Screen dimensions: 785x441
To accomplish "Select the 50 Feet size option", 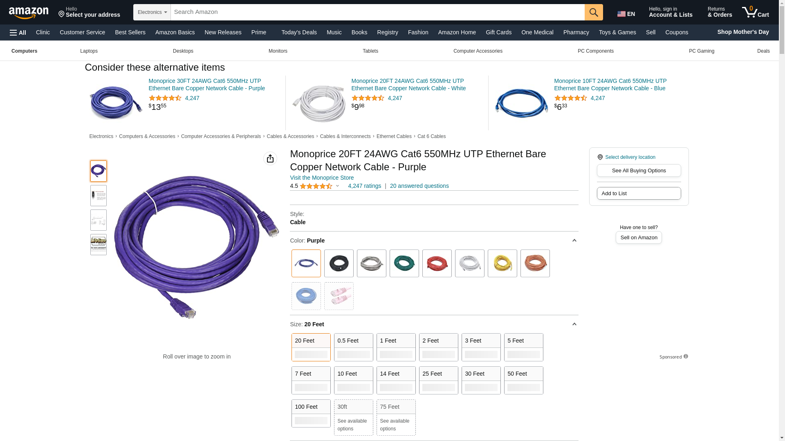I will [x=523, y=380].
